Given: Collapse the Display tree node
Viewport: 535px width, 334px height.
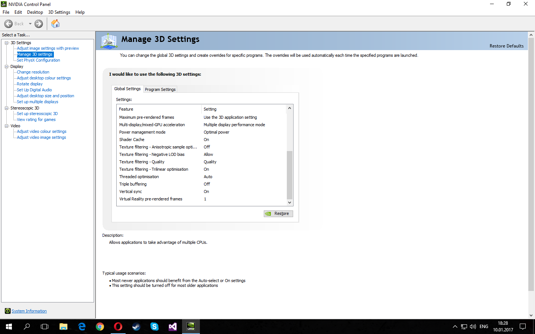Looking at the screenshot, I should (x=6, y=66).
